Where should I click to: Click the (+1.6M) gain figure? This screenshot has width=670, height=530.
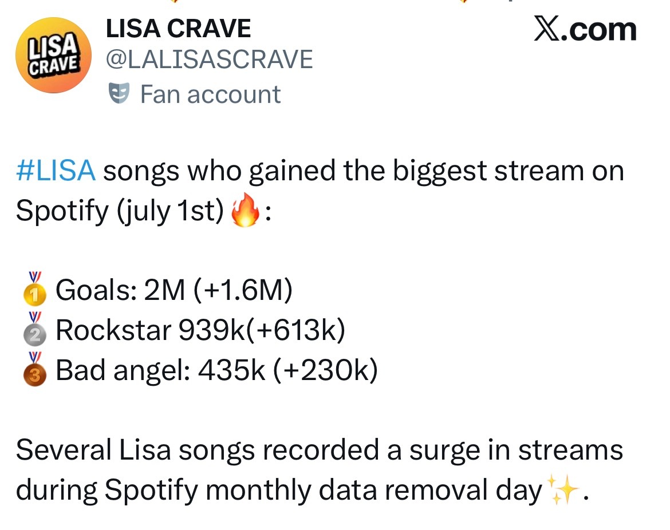[243, 290]
